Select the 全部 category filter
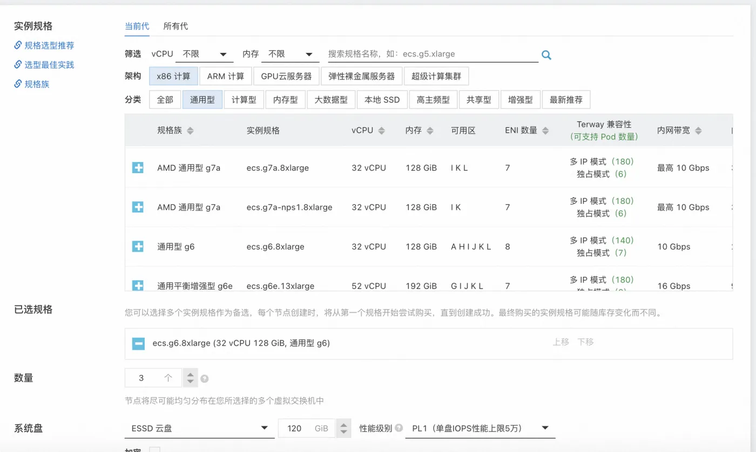756x452 pixels. click(x=165, y=100)
